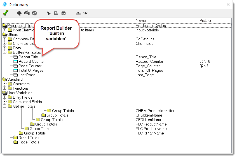The width and height of the screenshot is (237, 158).
Task: Click the Record Counter field icon
Action: [15, 61]
